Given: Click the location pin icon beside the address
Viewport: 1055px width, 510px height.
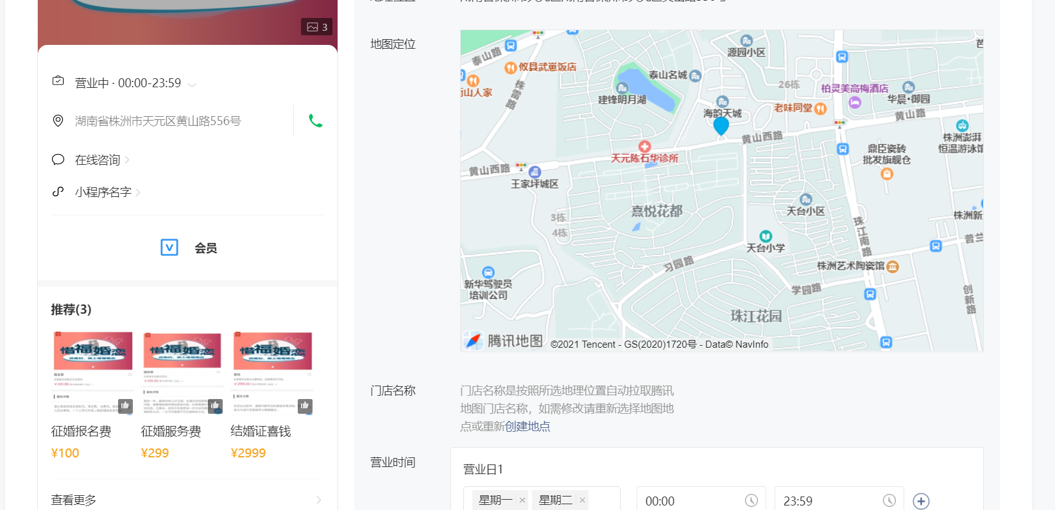Looking at the screenshot, I should (x=58, y=121).
